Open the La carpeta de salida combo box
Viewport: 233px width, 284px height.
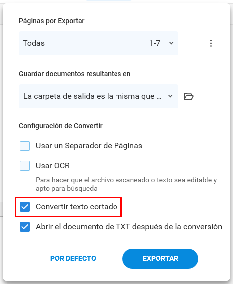pyautogui.click(x=99, y=96)
